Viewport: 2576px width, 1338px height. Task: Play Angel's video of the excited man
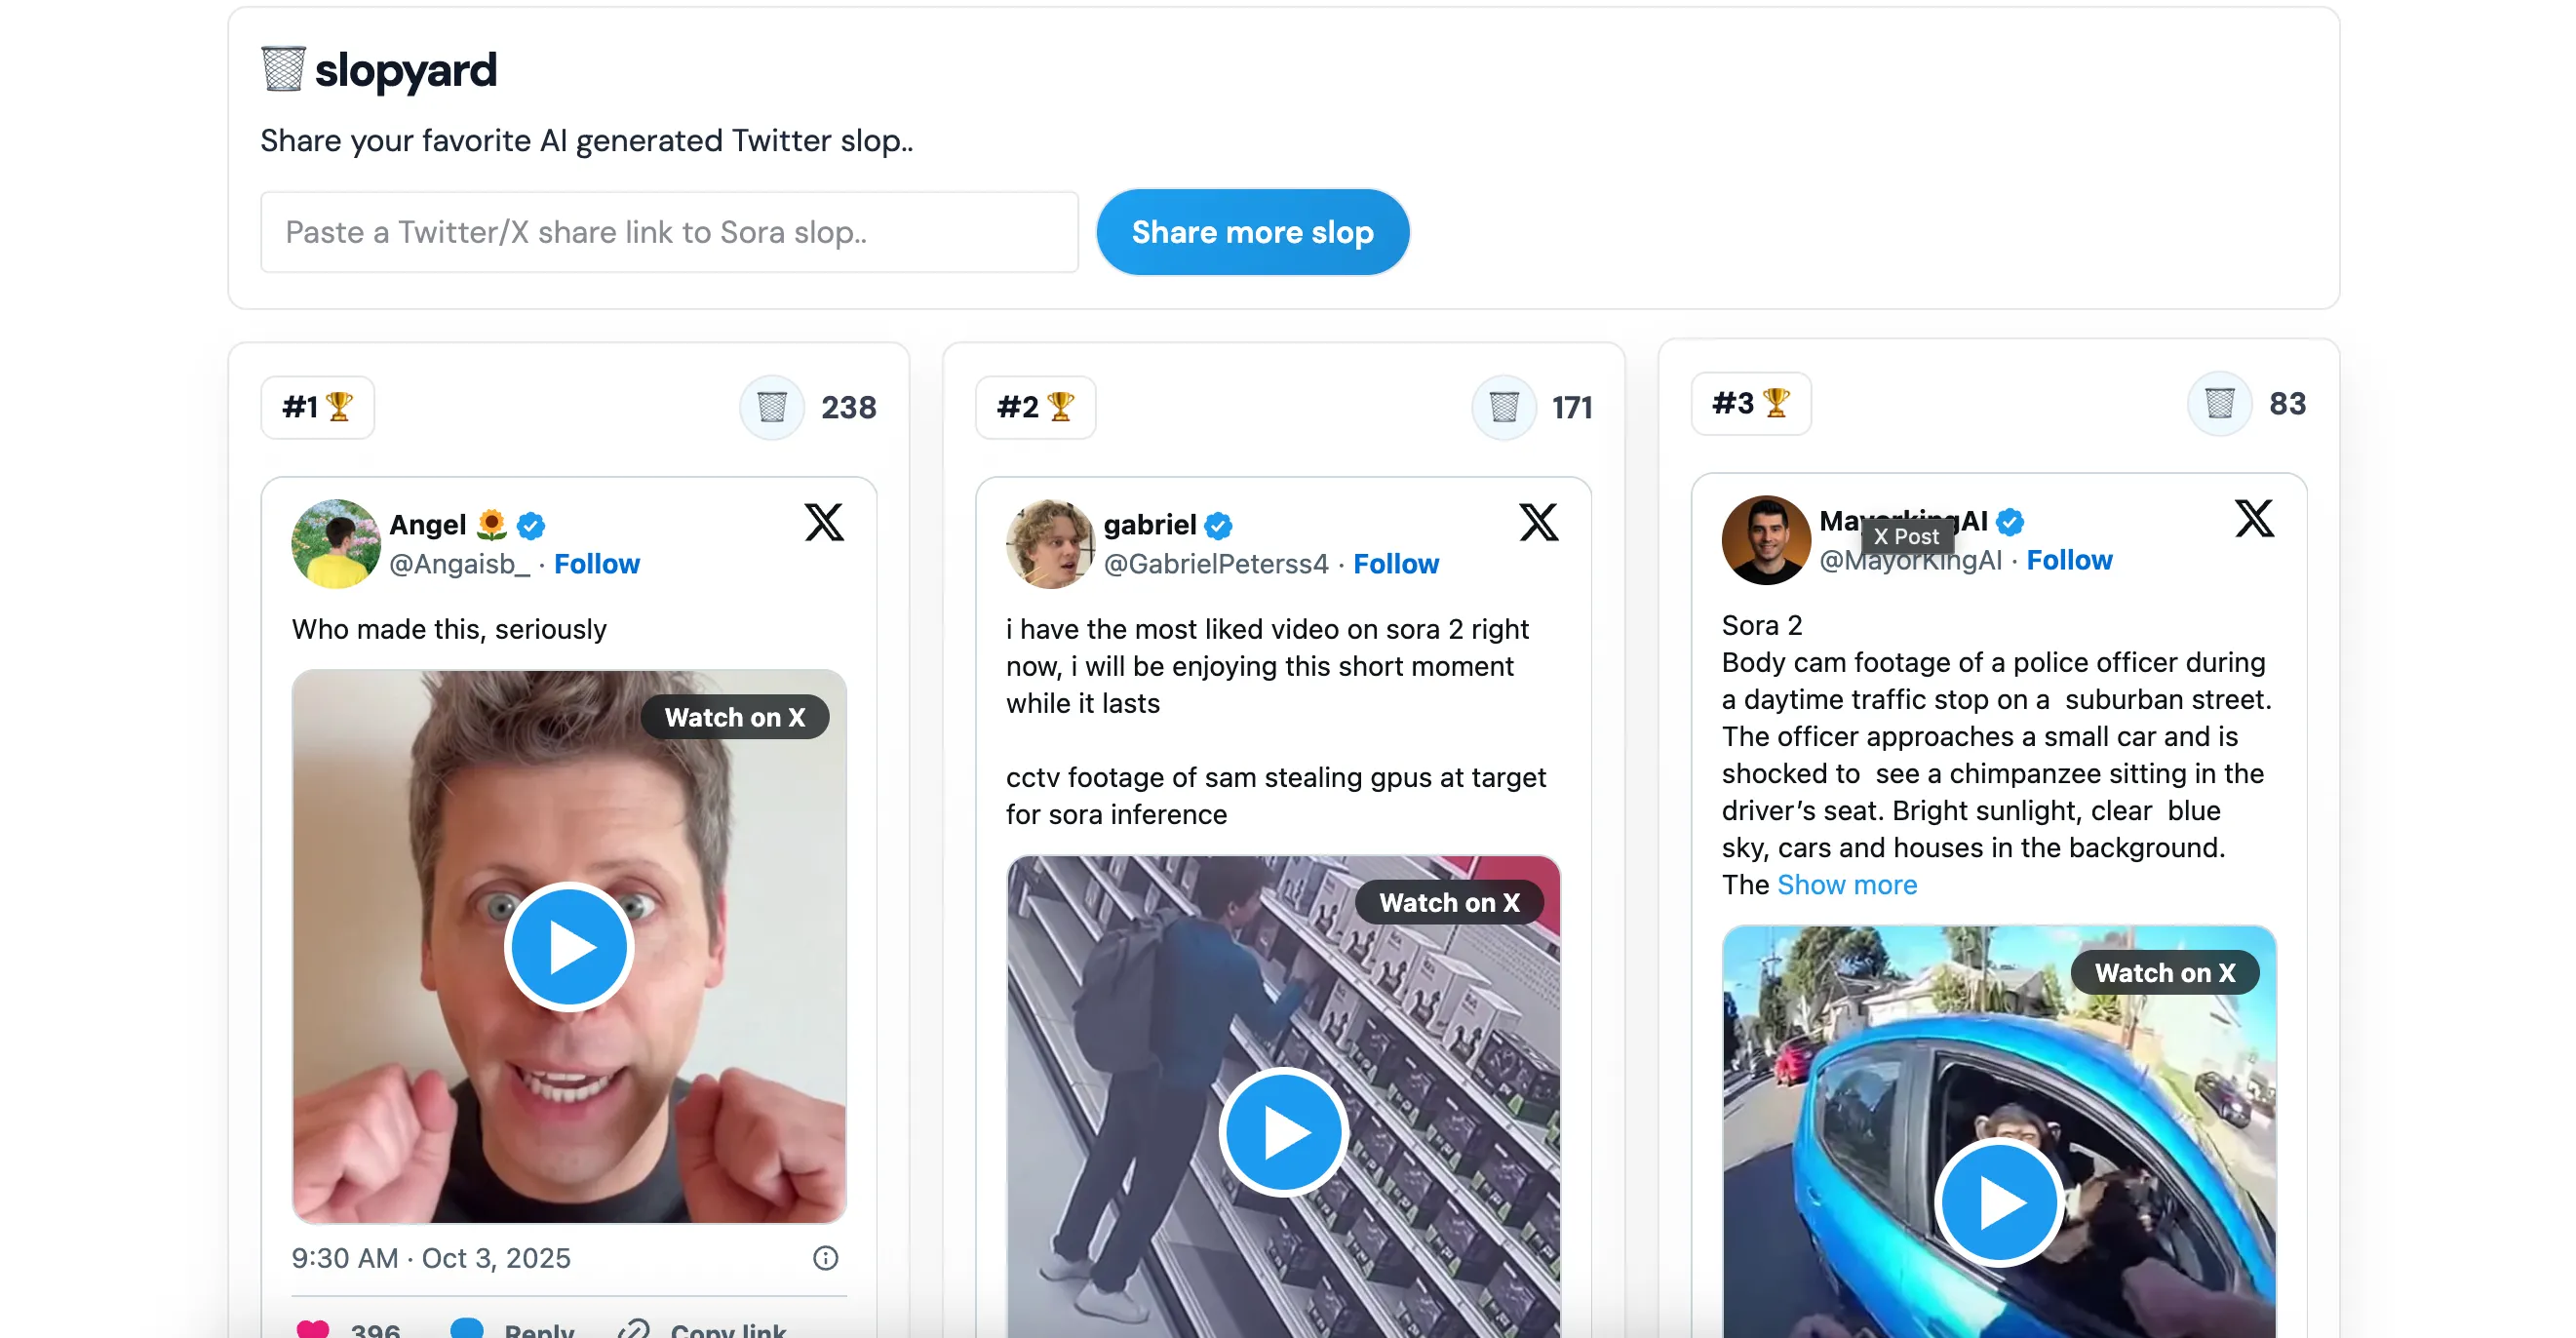[x=569, y=947]
